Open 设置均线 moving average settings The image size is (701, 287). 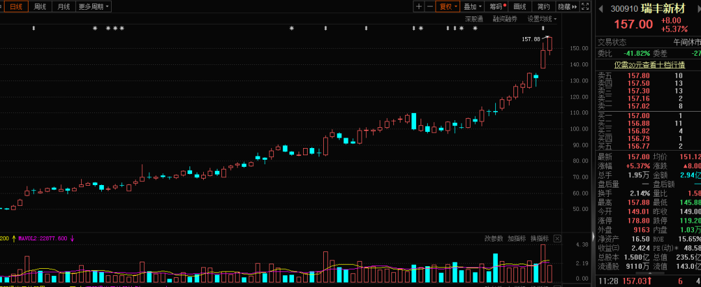tap(541, 19)
